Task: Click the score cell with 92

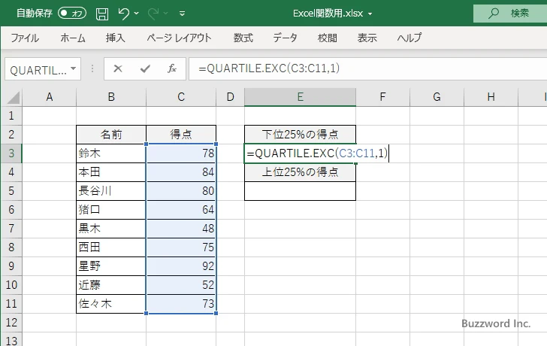Action: (x=181, y=266)
